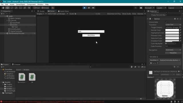The height and width of the screenshot is (103, 183).
Task: Open the Assets menu
Action: pyautogui.click(x=12, y=5)
